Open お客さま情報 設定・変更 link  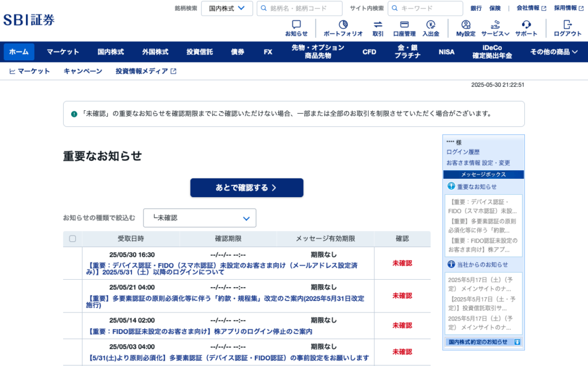(478, 163)
